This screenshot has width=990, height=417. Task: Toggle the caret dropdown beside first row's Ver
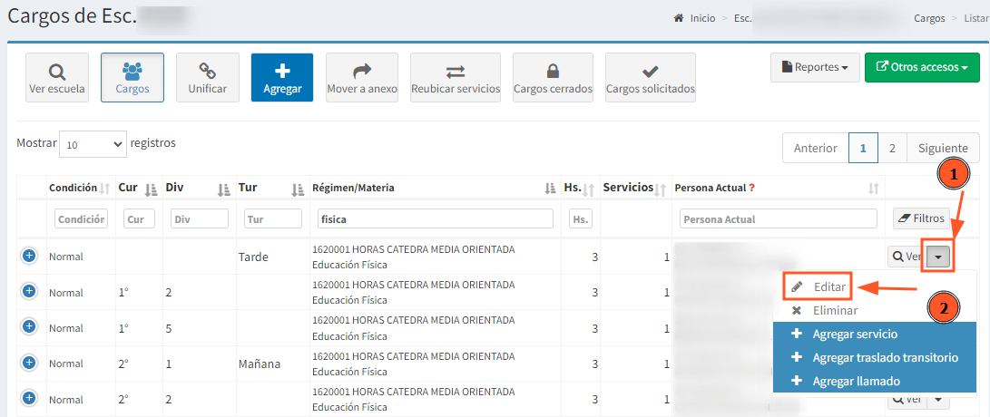pos(938,257)
